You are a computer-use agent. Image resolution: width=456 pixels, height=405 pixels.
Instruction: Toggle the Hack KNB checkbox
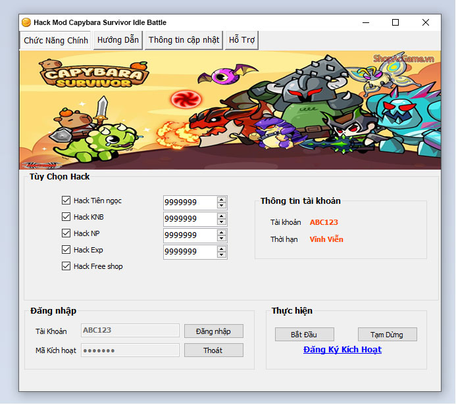coord(66,217)
